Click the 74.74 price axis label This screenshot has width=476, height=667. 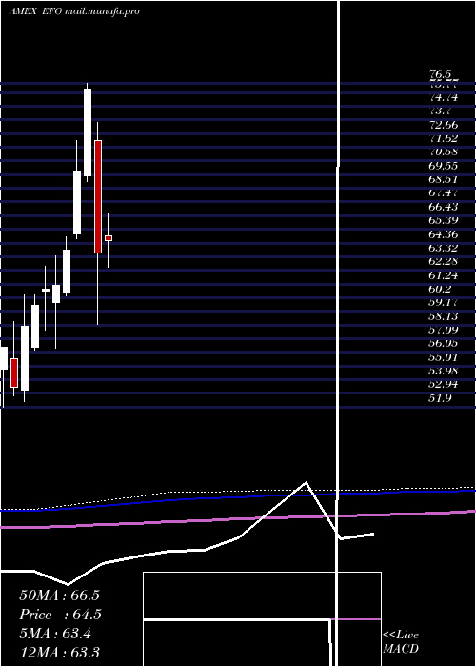(444, 97)
